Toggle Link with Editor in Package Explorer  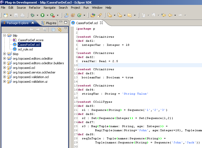60,30
